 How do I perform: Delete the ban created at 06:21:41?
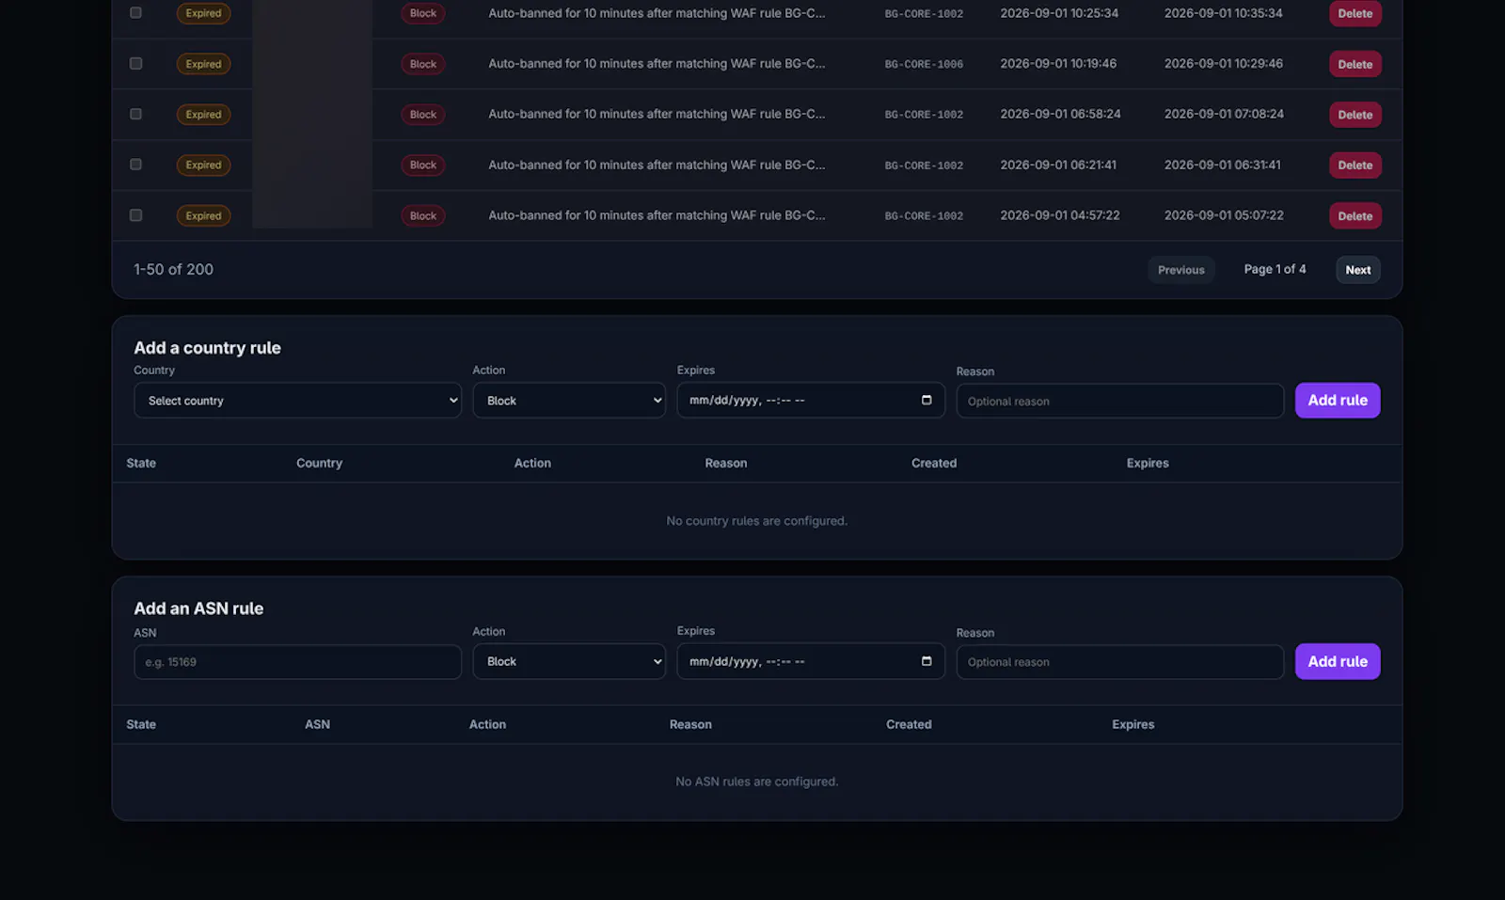[1354, 166]
